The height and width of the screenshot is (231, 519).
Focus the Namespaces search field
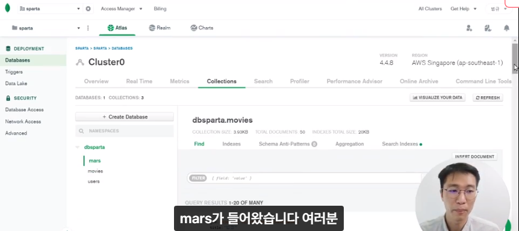pos(125,131)
